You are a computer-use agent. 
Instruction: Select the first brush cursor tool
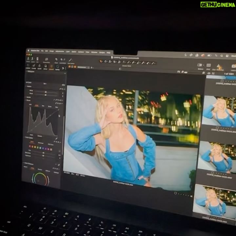pyautogui.click(x=128, y=62)
